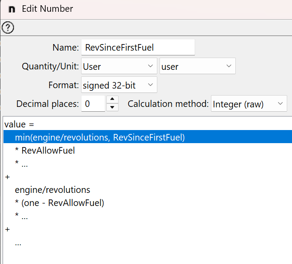292x264 pixels.
Task: Decrease decimal places with down arrow
Action: (112, 108)
